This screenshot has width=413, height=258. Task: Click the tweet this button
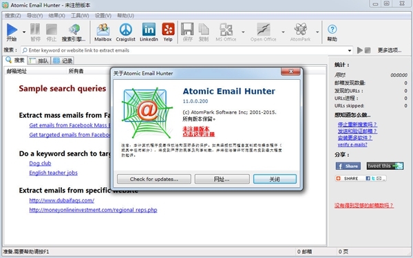pyautogui.click(x=385, y=166)
